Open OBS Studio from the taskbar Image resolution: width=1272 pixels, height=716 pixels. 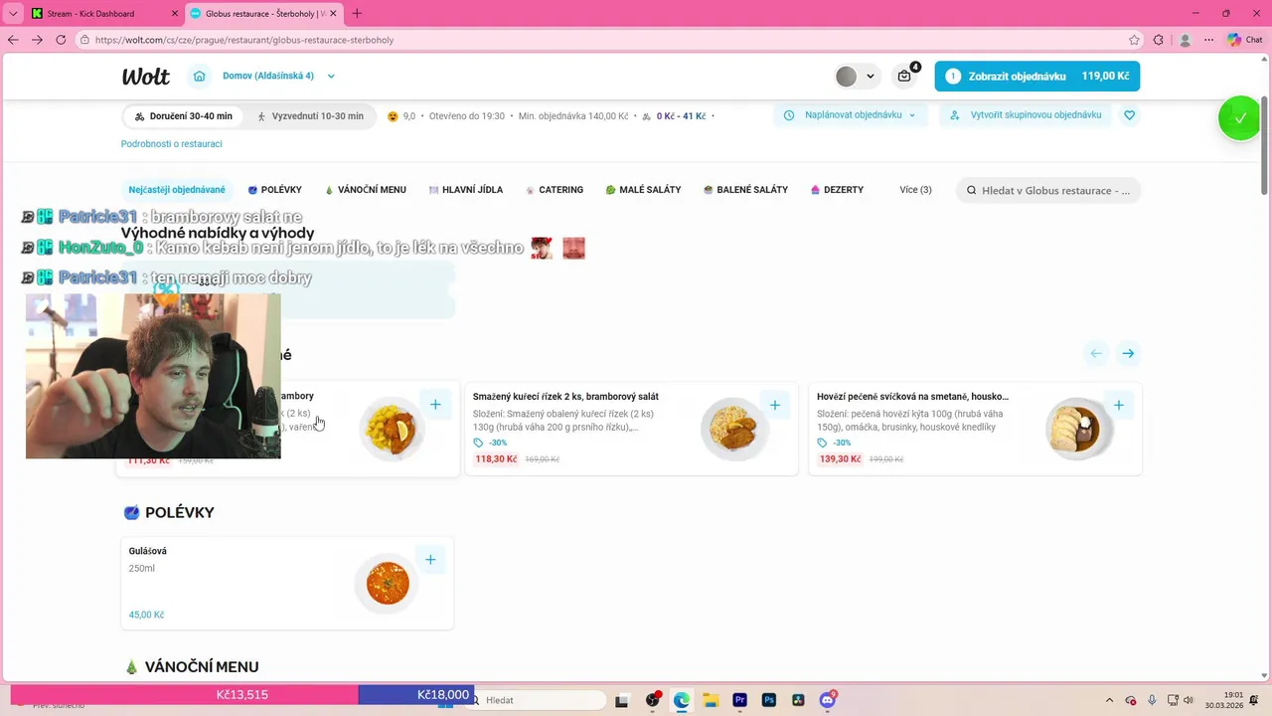pos(653,700)
